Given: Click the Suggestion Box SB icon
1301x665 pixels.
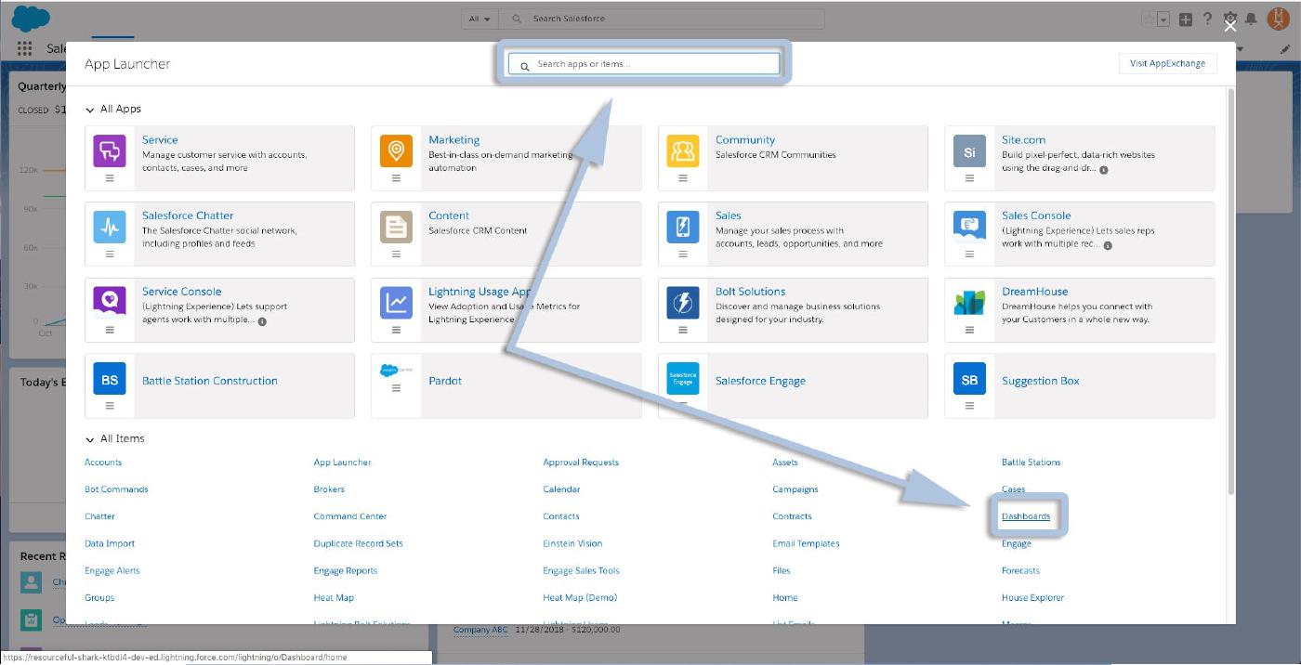Looking at the screenshot, I should point(969,380).
